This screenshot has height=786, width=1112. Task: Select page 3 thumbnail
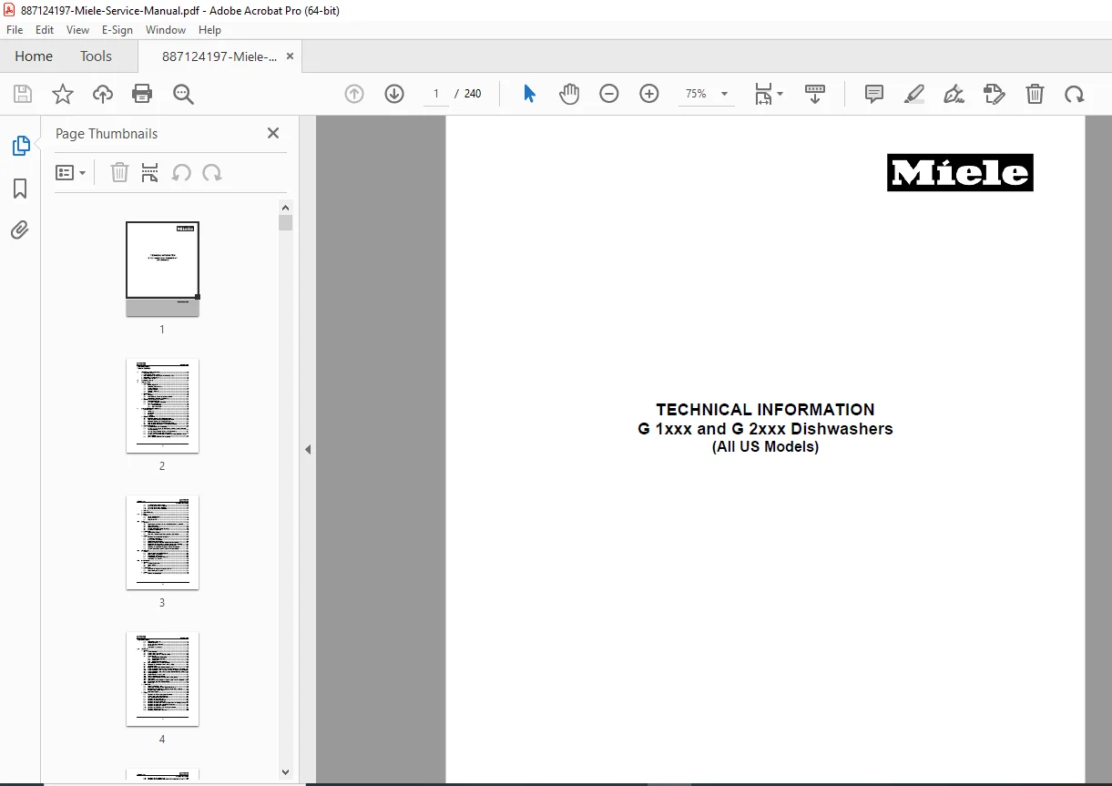[162, 542]
